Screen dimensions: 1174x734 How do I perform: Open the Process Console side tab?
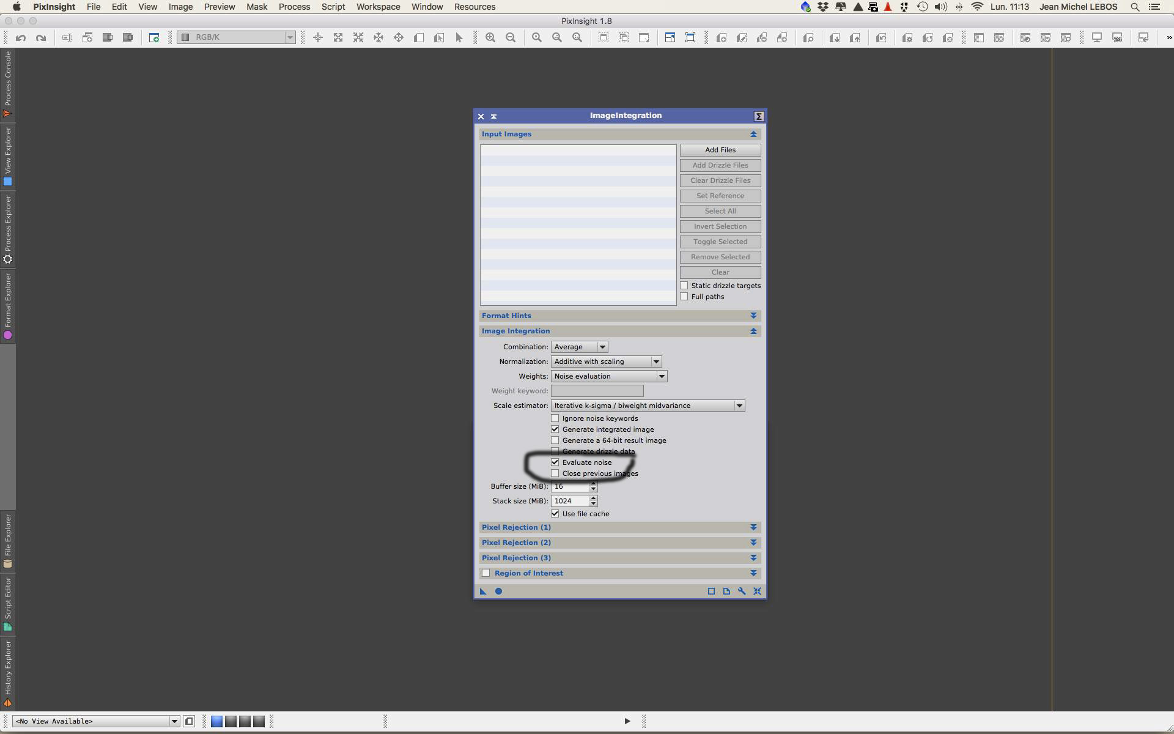pyautogui.click(x=7, y=84)
